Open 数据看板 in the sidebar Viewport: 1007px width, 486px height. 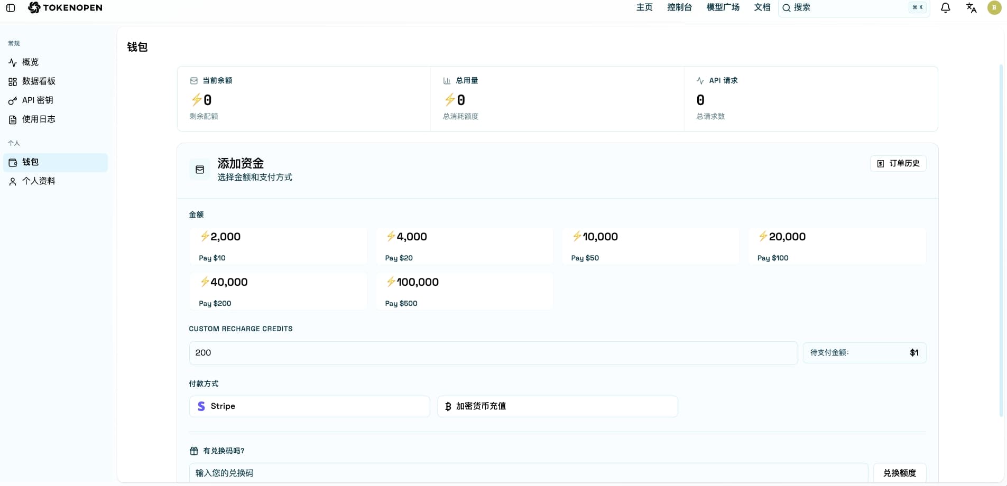pos(56,81)
